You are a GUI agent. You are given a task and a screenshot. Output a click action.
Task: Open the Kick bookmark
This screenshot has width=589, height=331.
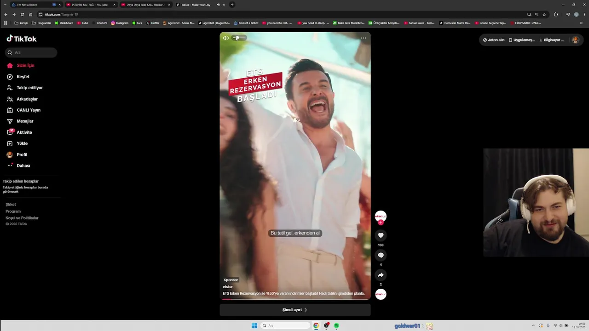137,23
